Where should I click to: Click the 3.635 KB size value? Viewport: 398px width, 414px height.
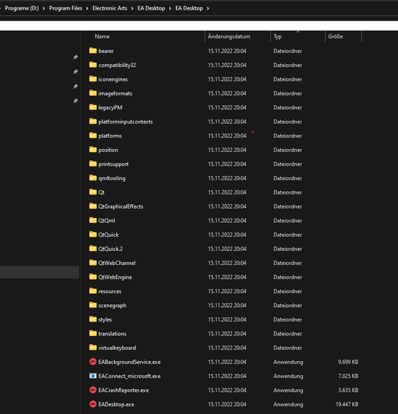348,391
